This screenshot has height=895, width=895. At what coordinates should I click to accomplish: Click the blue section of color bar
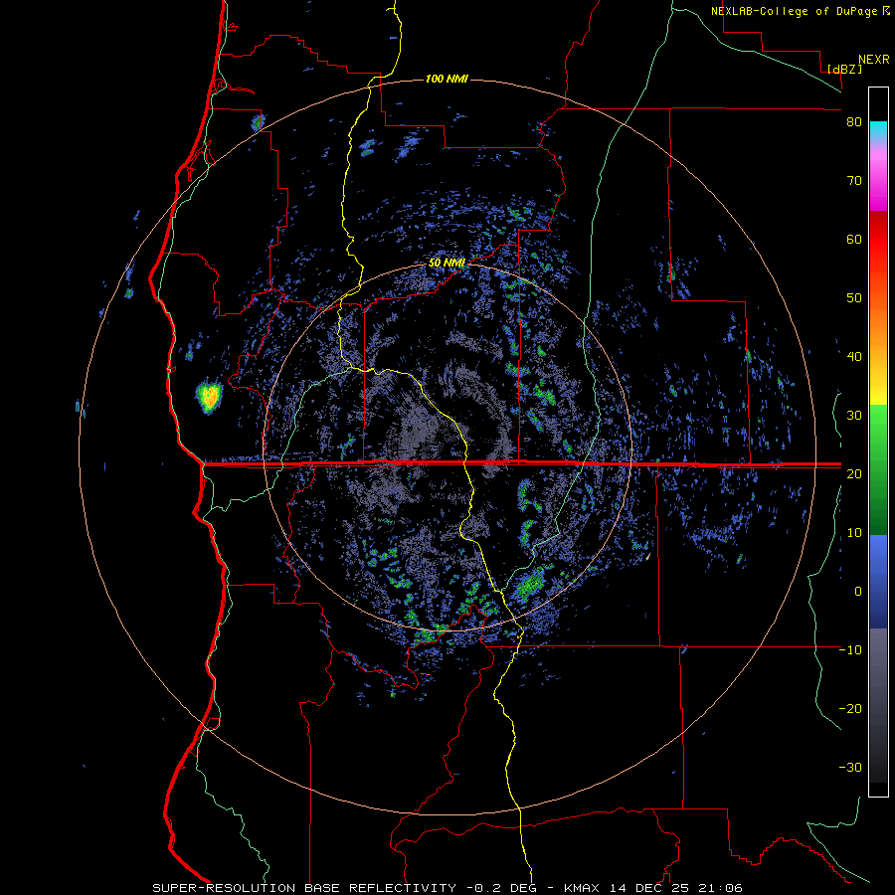878,581
